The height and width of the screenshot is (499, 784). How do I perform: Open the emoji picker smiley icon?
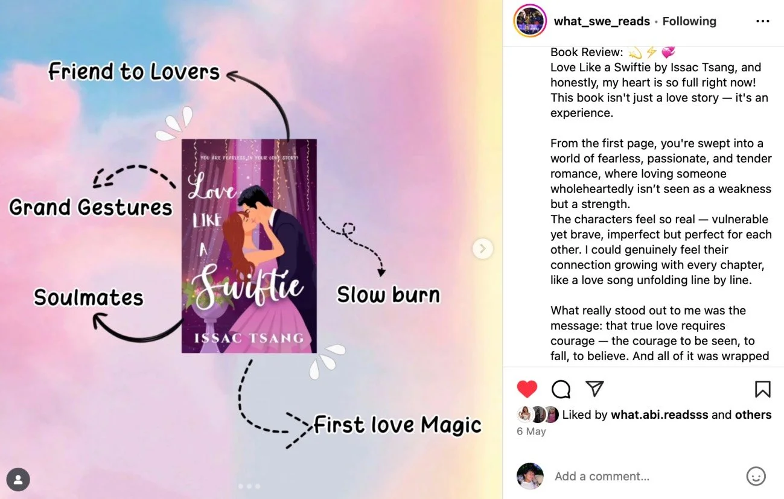click(x=756, y=476)
